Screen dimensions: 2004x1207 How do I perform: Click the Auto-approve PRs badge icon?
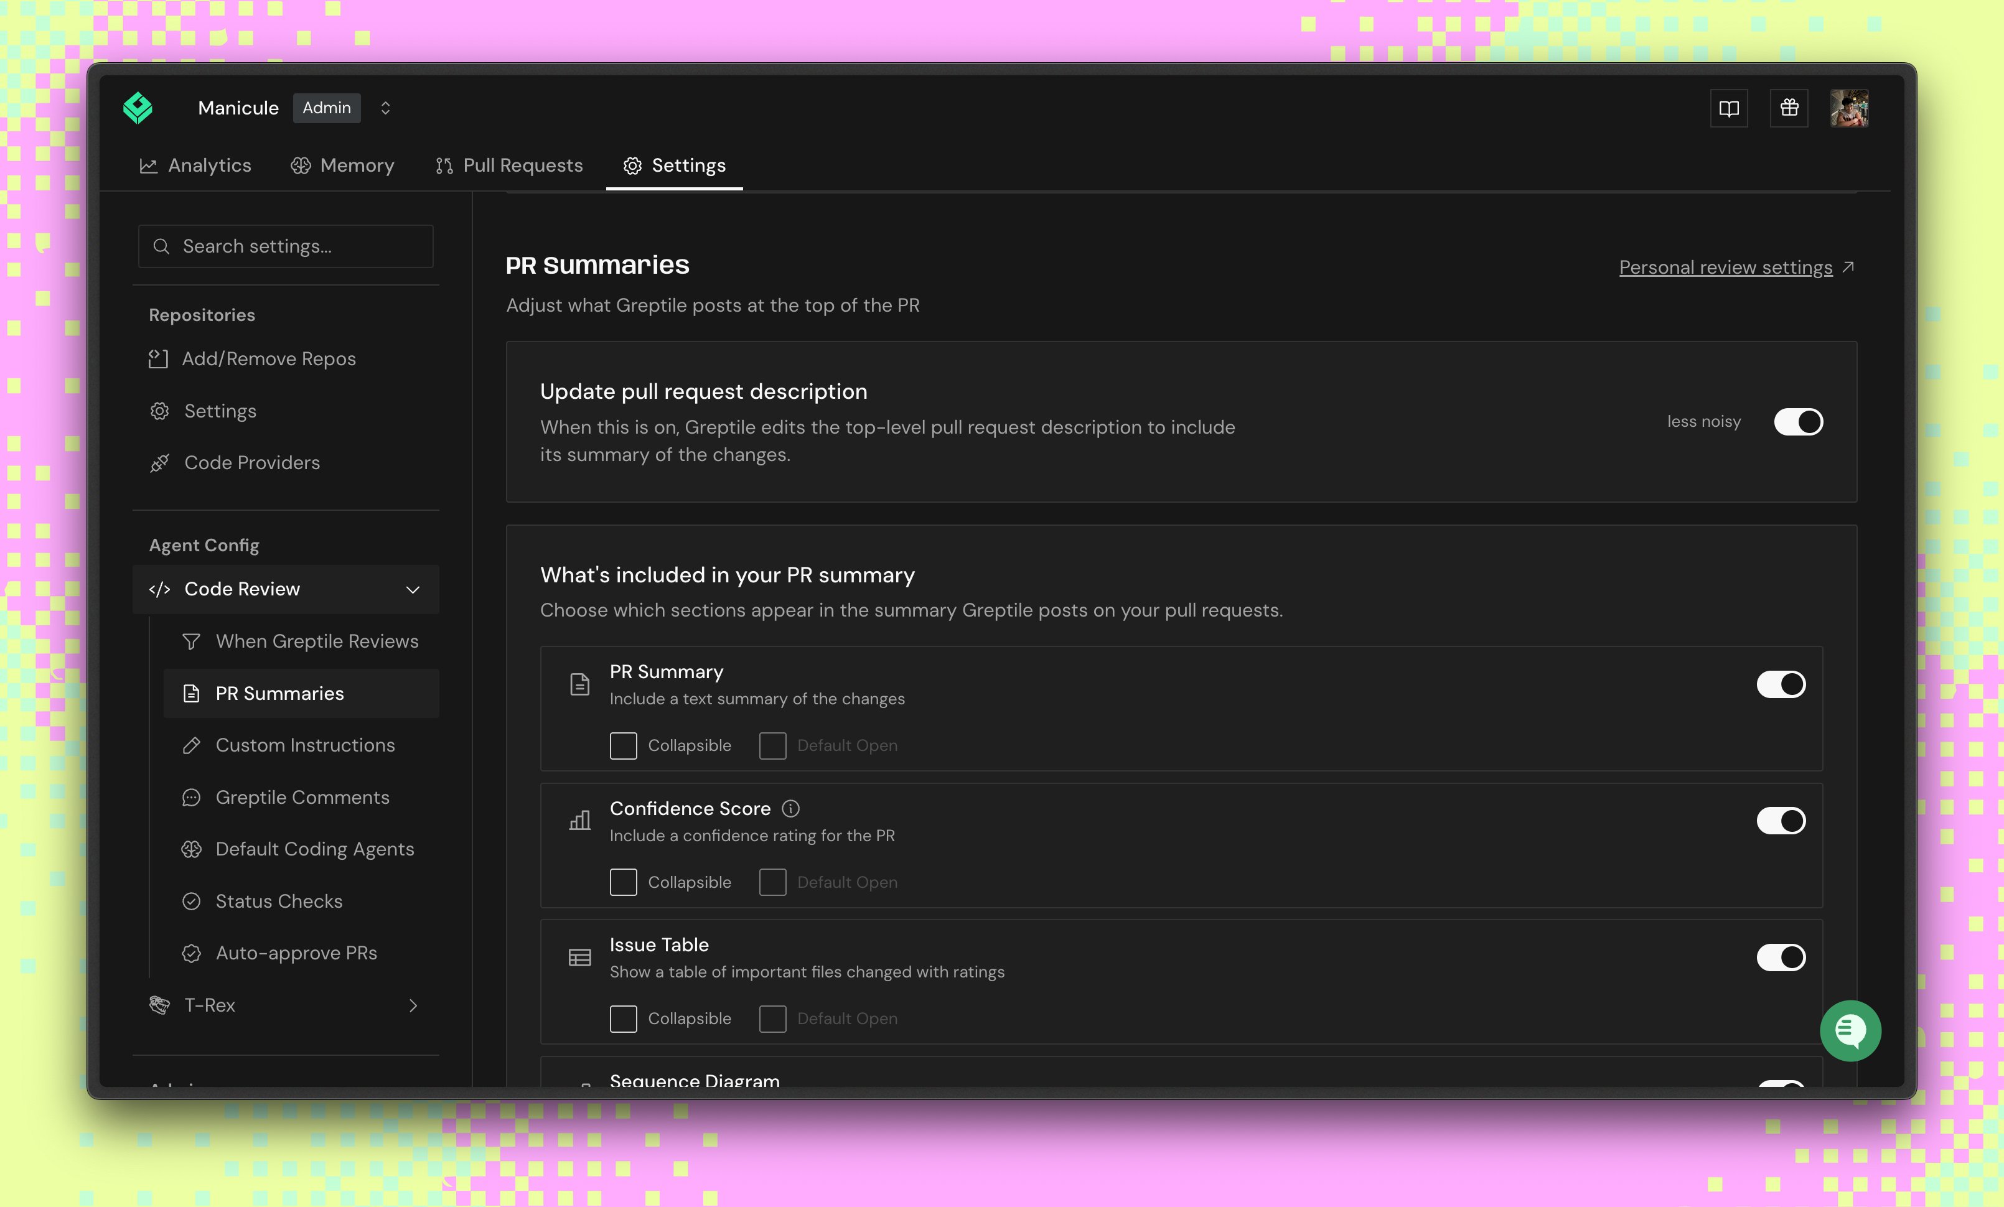(x=191, y=953)
